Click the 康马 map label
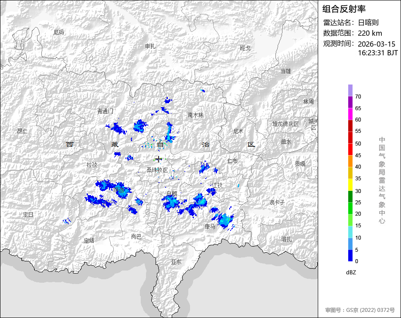The width and height of the screenshot is (401, 318). tap(210, 227)
